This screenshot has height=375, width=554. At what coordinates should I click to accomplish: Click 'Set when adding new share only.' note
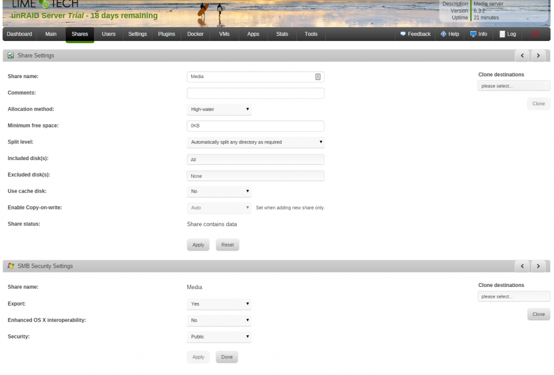290,208
